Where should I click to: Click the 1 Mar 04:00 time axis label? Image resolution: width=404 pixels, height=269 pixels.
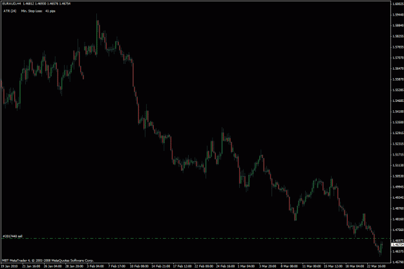[x=246, y=266]
